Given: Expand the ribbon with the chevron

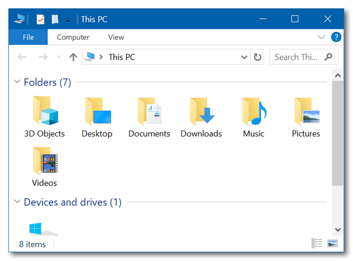Looking at the screenshot, I should pyautogui.click(x=321, y=37).
